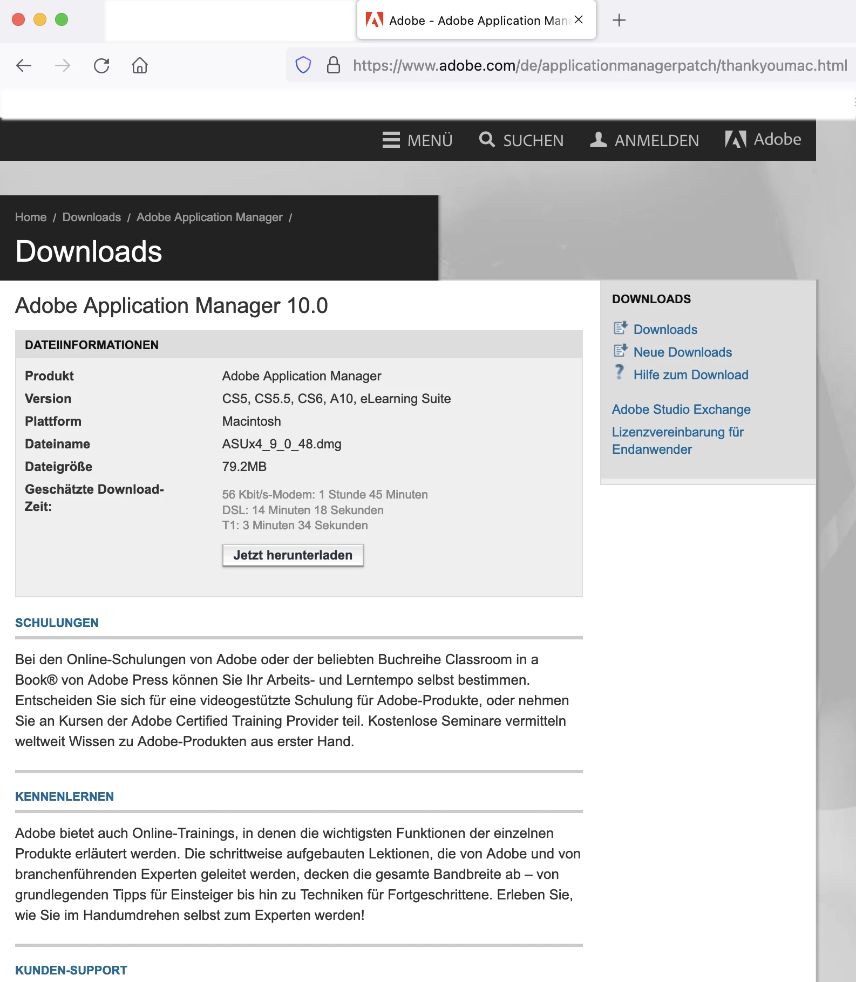Click the Macintosh platform value

[x=252, y=421]
